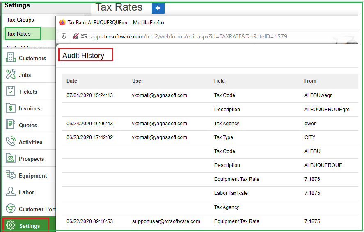Select Tax Rates in settings list
Viewport: 364px width, 232px height.
point(19,34)
